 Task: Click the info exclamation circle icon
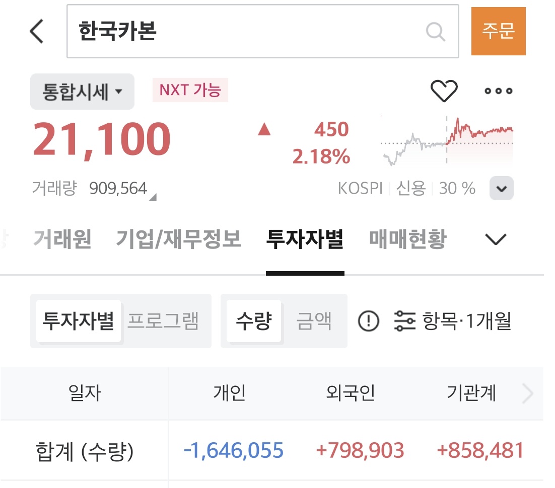click(x=368, y=321)
